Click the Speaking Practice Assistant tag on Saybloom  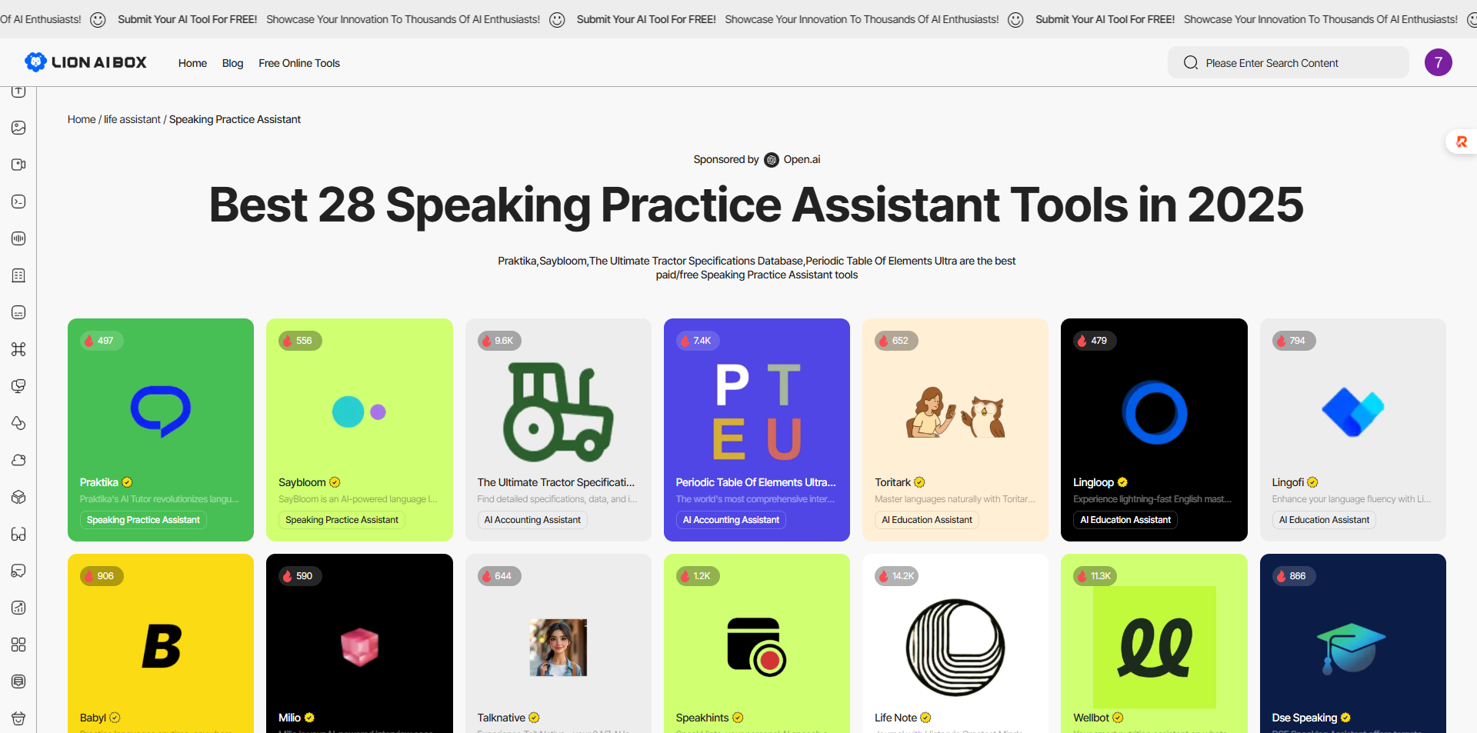(342, 520)
